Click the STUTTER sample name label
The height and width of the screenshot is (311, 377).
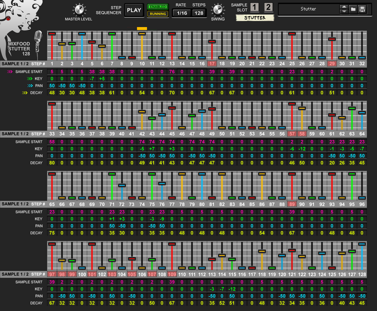click(x=255, y=18)
